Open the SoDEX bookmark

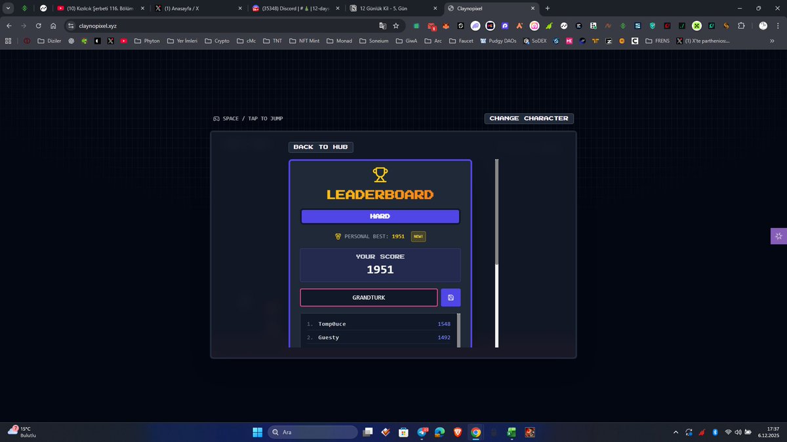click(535, 41)
